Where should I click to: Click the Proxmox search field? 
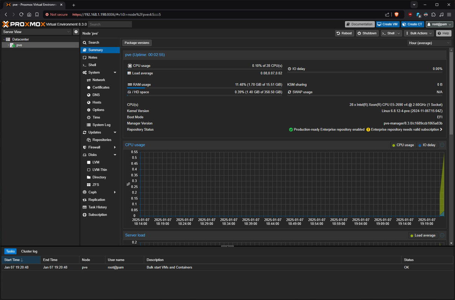pos(110,24)
